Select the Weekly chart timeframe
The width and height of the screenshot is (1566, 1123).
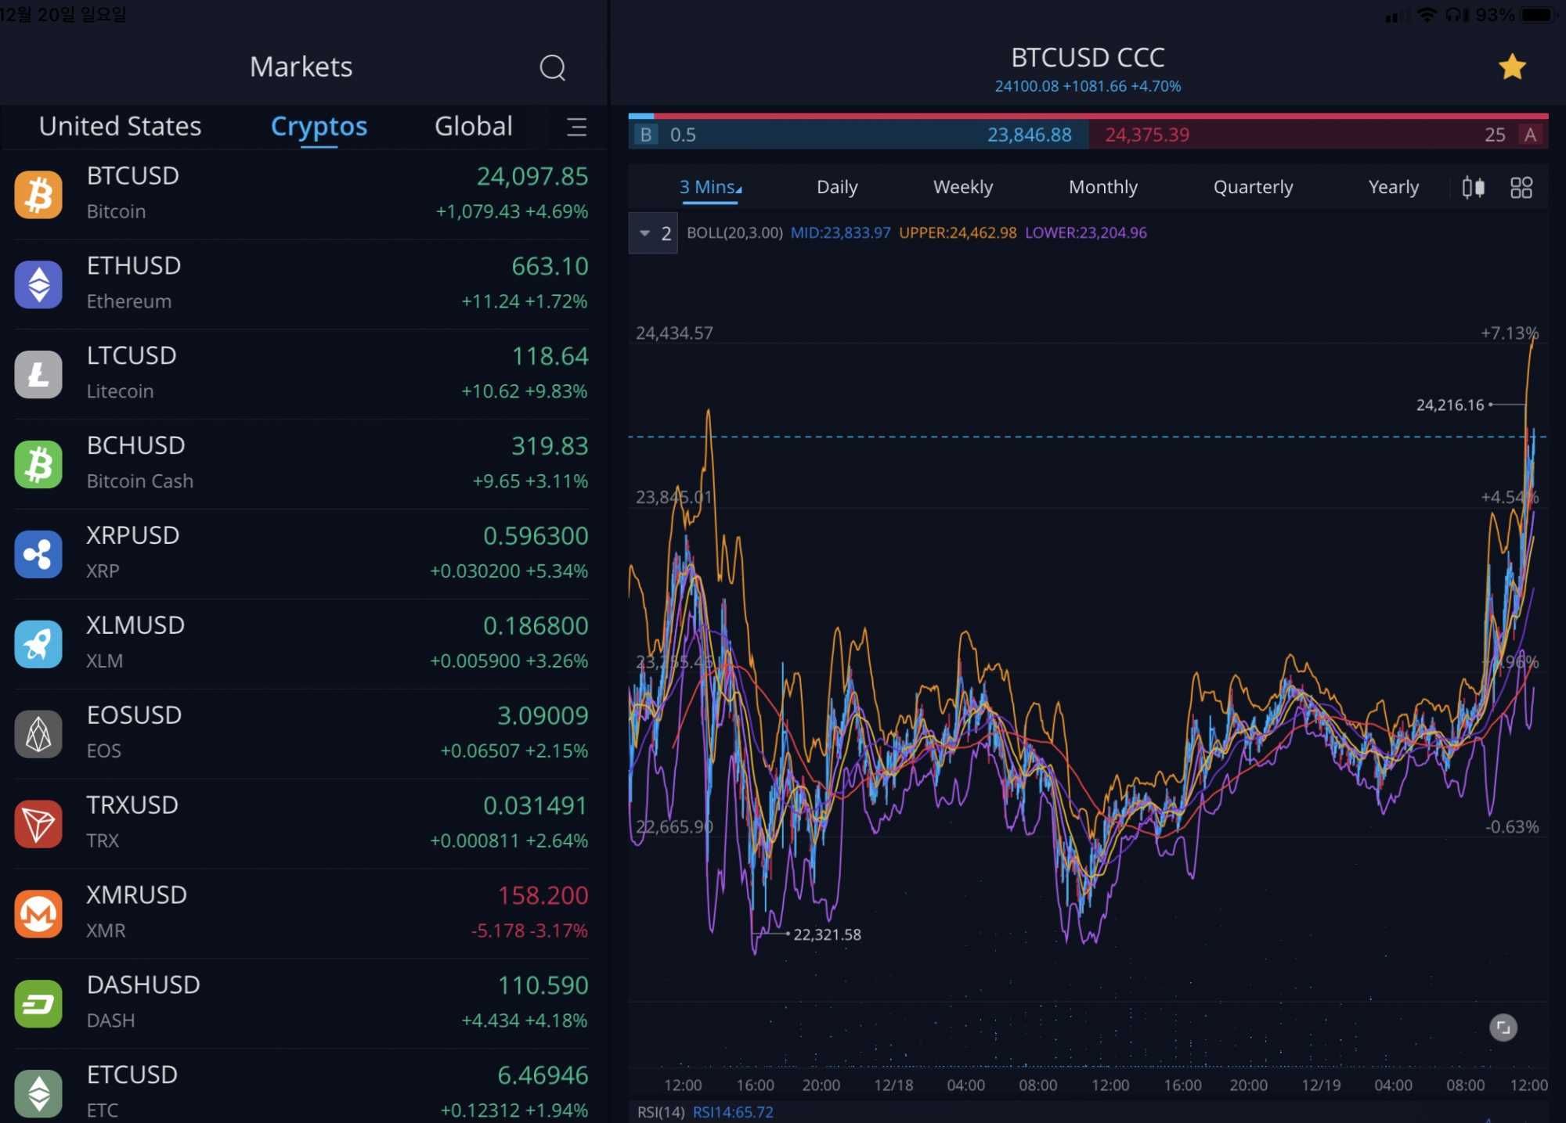962,188
